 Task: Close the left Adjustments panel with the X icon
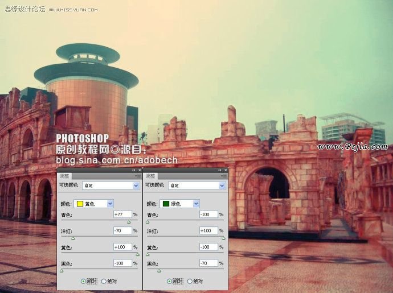(x=138, y=170)
